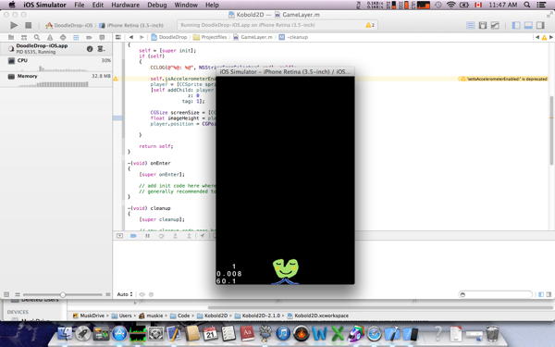
Task: Select the DoodleDrop-iOS scheme
Action: [69, 25]
